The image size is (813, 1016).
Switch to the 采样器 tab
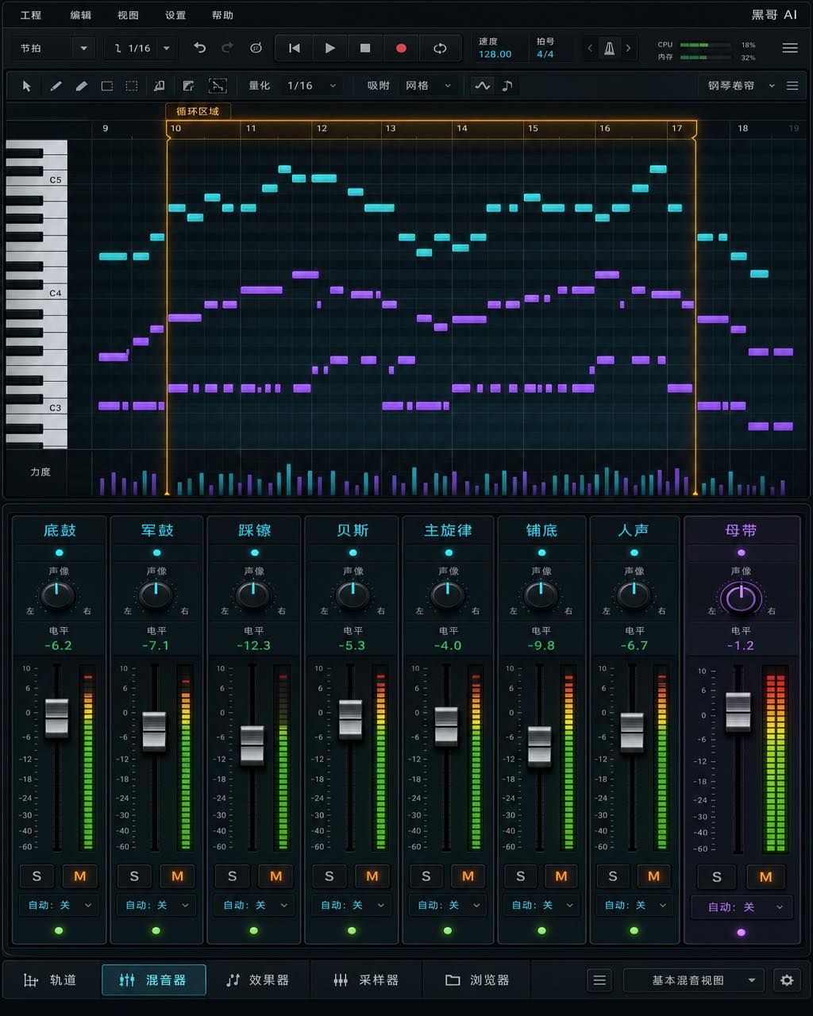[x=366, y=980]
